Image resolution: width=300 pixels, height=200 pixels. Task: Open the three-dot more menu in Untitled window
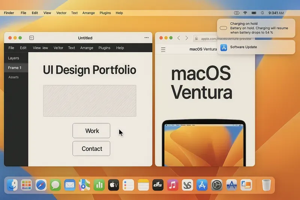[147, 38]
